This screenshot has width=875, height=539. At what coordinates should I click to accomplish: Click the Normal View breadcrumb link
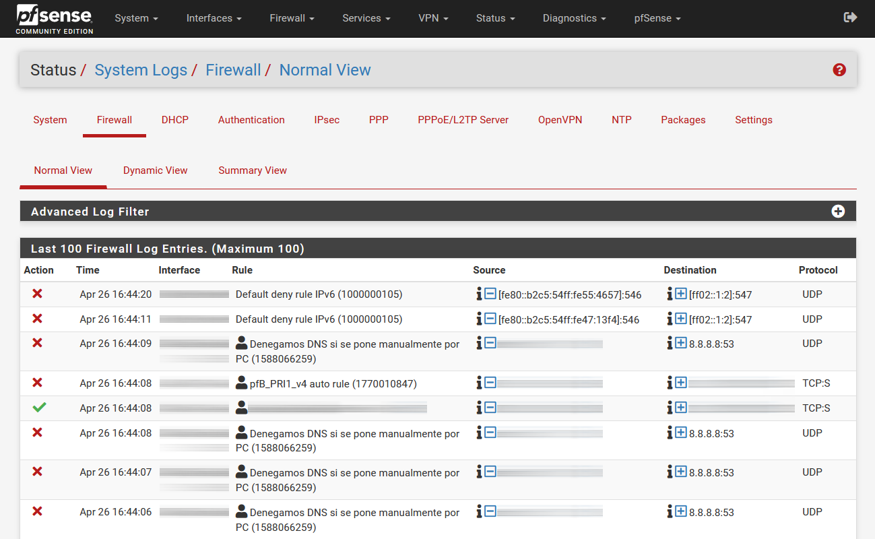[x=325, y=70]
